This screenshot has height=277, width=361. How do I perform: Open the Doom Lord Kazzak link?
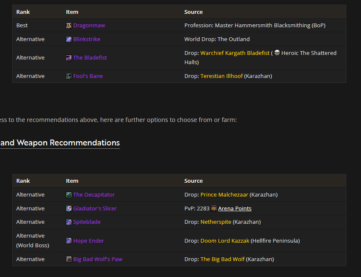tap(225, 241)
